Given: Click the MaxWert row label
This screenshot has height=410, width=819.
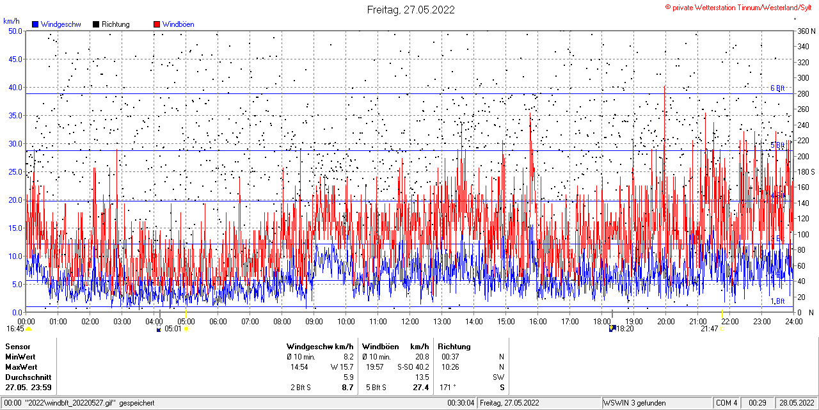Looking at the screenshot, I should 21,367.
